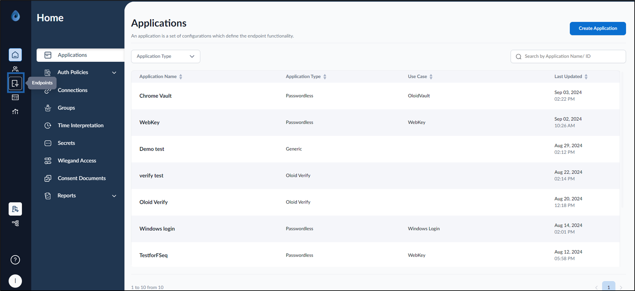Click the Create Application button

[598, 28]
